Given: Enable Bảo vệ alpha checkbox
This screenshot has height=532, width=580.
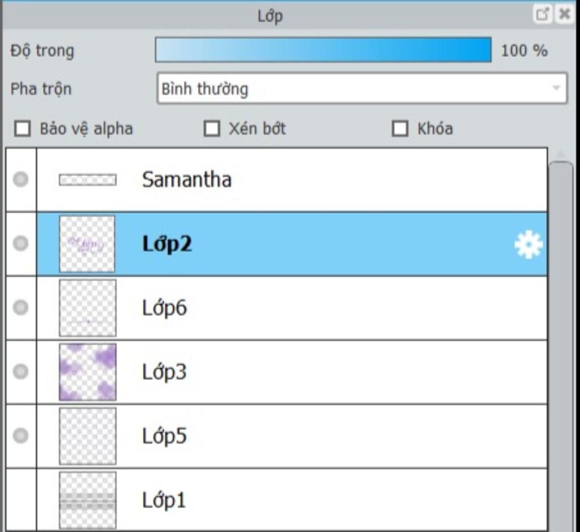Looking at the screenshot, I should pyautogui.click(x=22, y=129).
